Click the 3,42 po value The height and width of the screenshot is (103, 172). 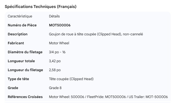coord(55,61)
